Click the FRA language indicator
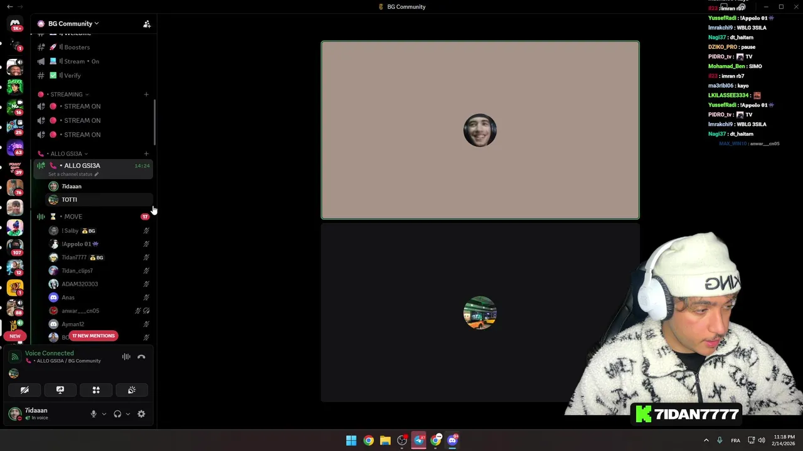This screenshot has width=803, height=451. point(735,440)
